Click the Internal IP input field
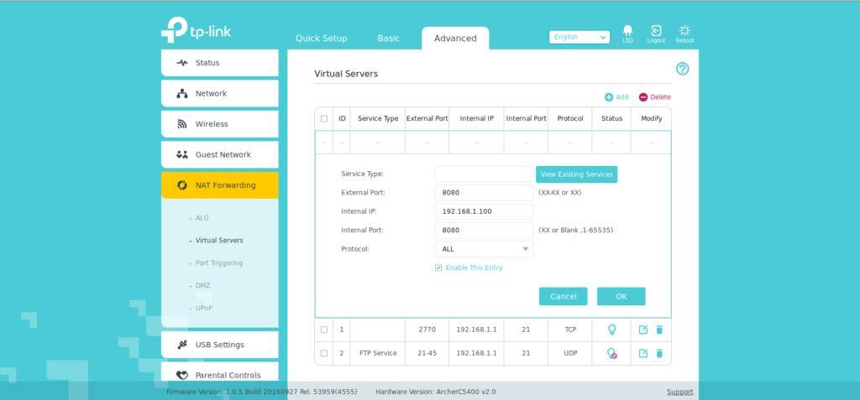Image resolution: width=860 pixels, height=400 pixels. point(484,211)
